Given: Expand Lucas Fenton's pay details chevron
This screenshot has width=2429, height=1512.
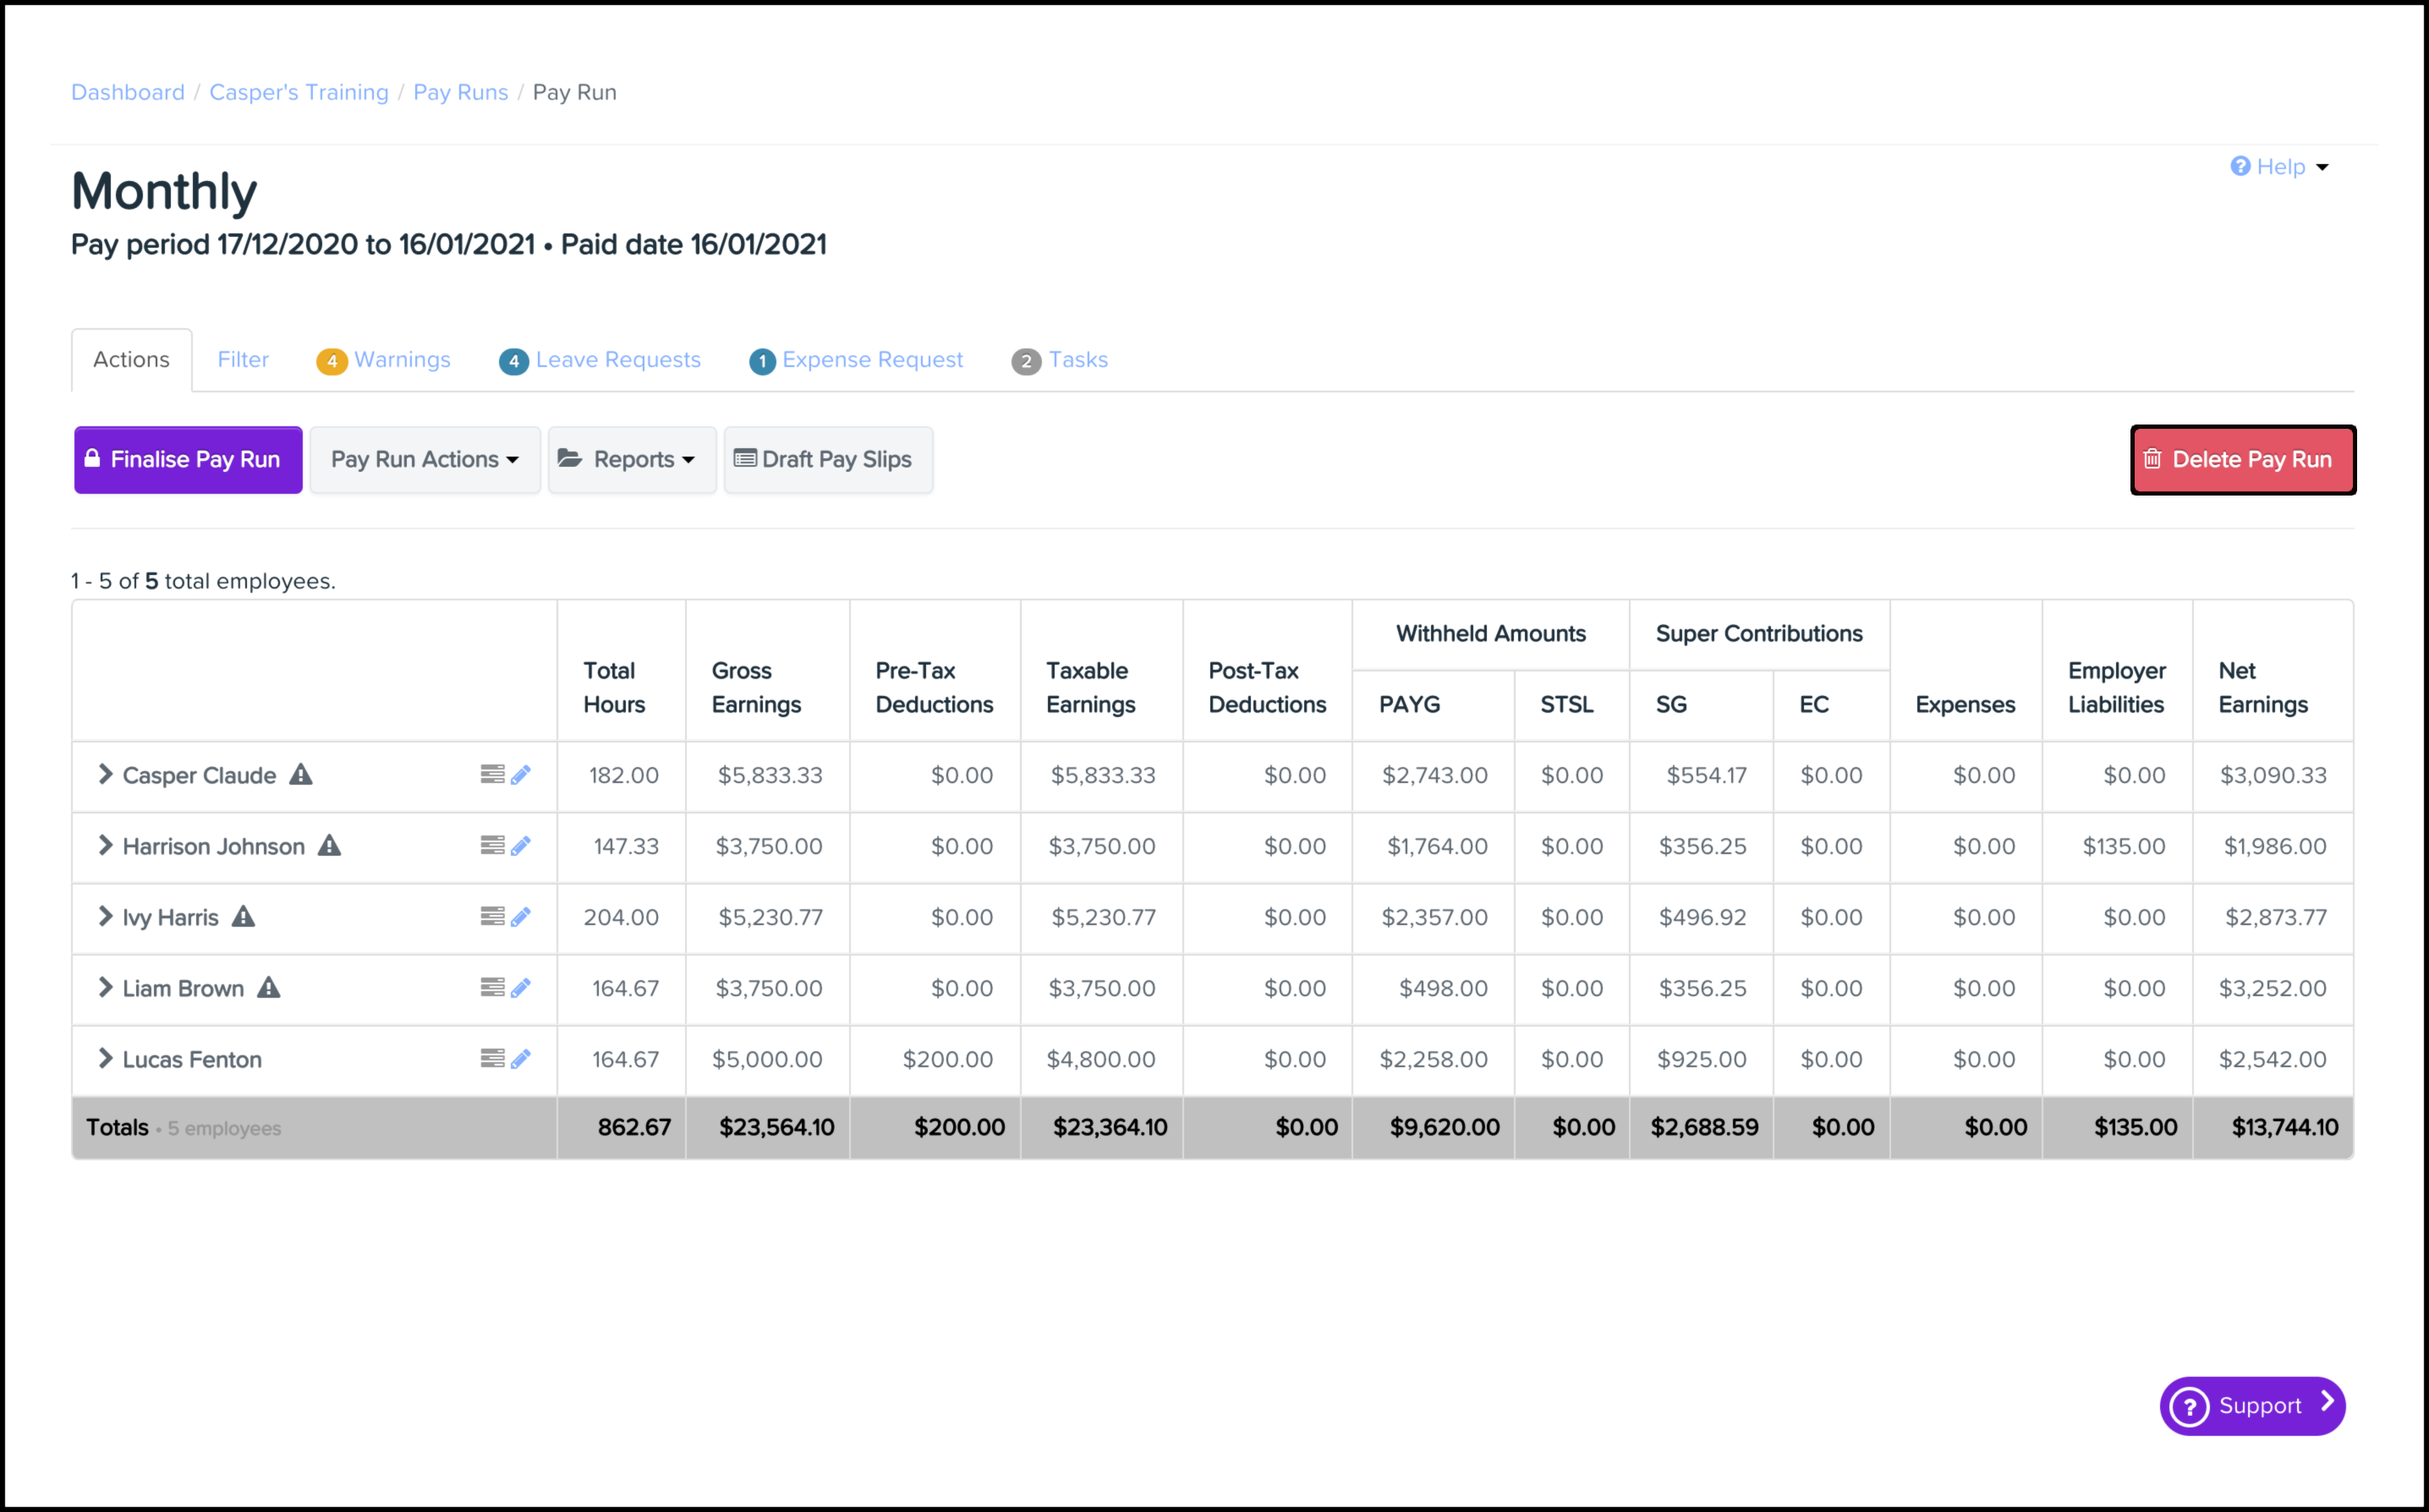Looking at the screenshot, I should (x=105, y=1059).
